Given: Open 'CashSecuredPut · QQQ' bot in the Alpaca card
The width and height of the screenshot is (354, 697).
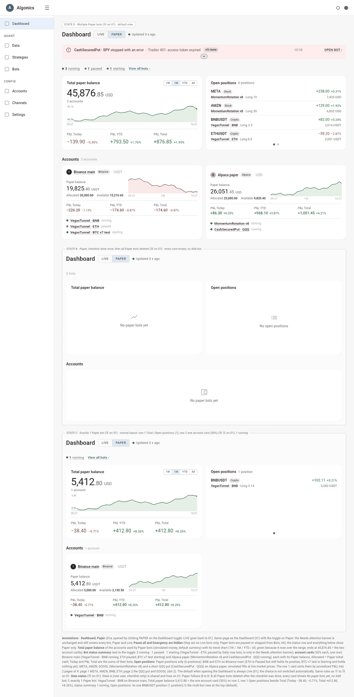Looking at the screenshot, I should click(x=232, y=230).
